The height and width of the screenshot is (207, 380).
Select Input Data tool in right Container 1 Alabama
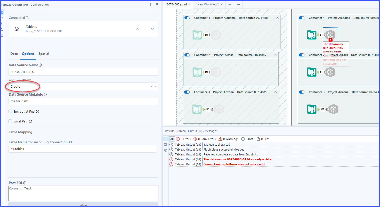pyautogui.click(x=312, y=35)
